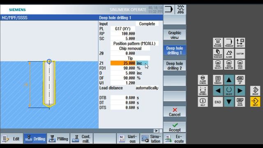Click the softkey bar extension arrow
This screenshot has height=148, width=263.
coord(156,131)
